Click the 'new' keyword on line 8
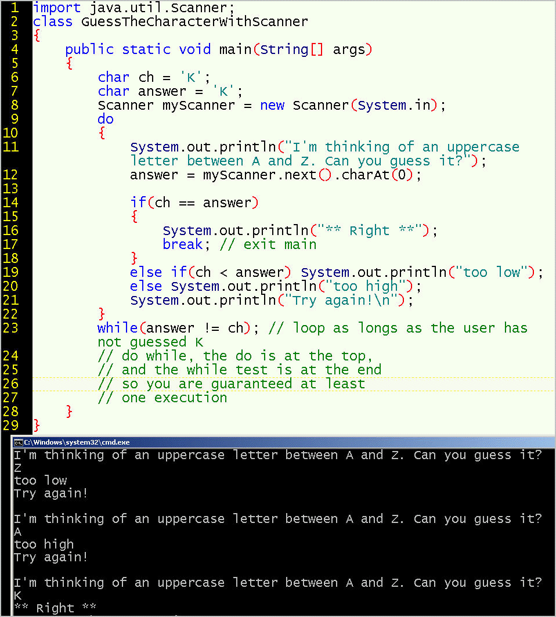556x617 pixels. [272, 105]
